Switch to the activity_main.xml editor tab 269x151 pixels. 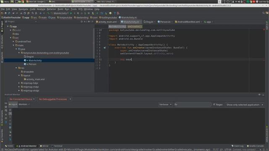pyautogui.click(x=107, y=22)
